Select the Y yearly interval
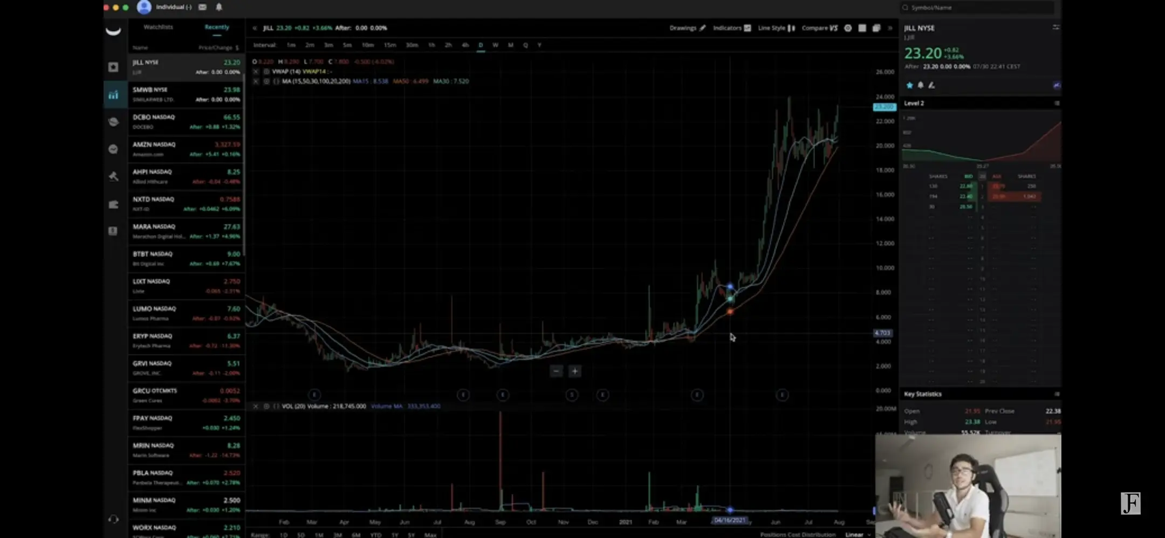The image size is (1165, 538). point(539,45)
